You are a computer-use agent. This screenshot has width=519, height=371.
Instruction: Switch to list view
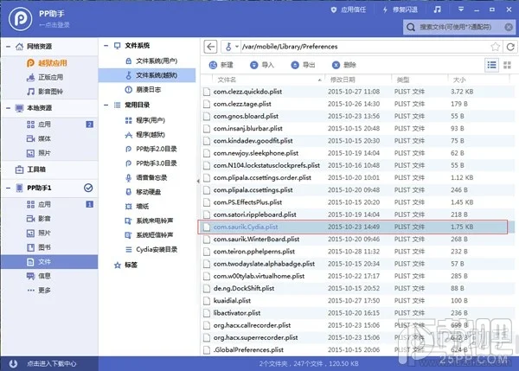point(491,65)
